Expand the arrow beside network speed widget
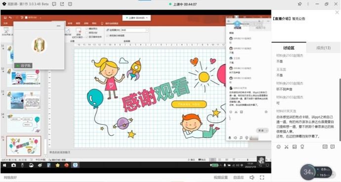 [x=333, y=174]
